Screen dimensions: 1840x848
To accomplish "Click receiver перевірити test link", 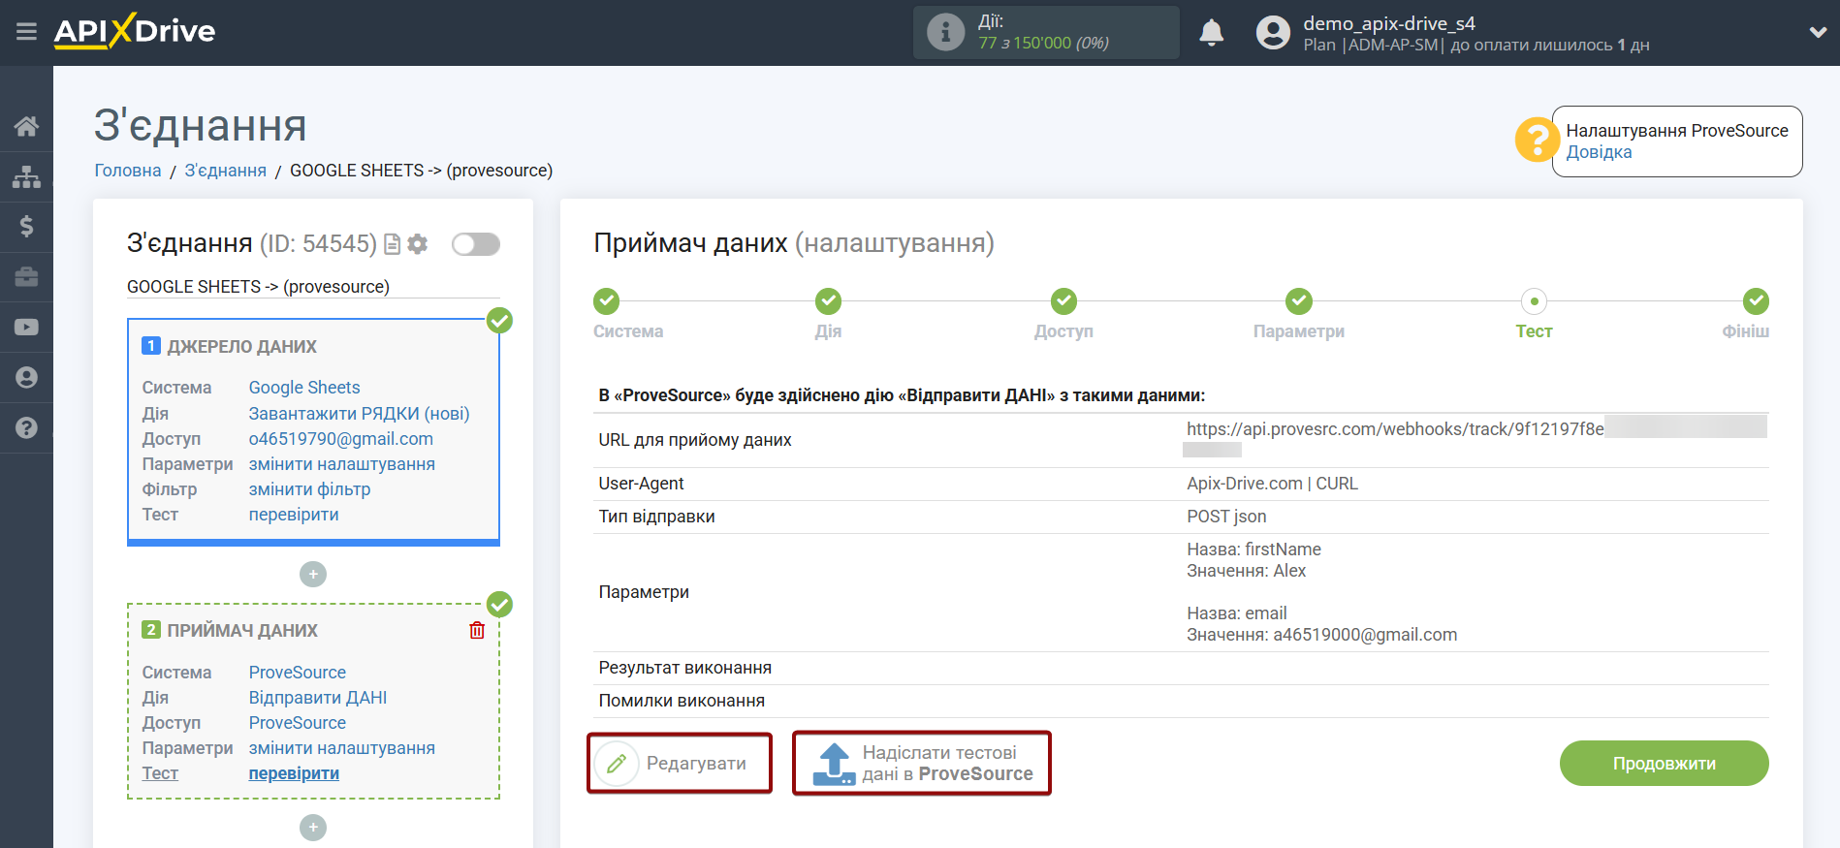I will pyautogui.click(x=294, y=773).
